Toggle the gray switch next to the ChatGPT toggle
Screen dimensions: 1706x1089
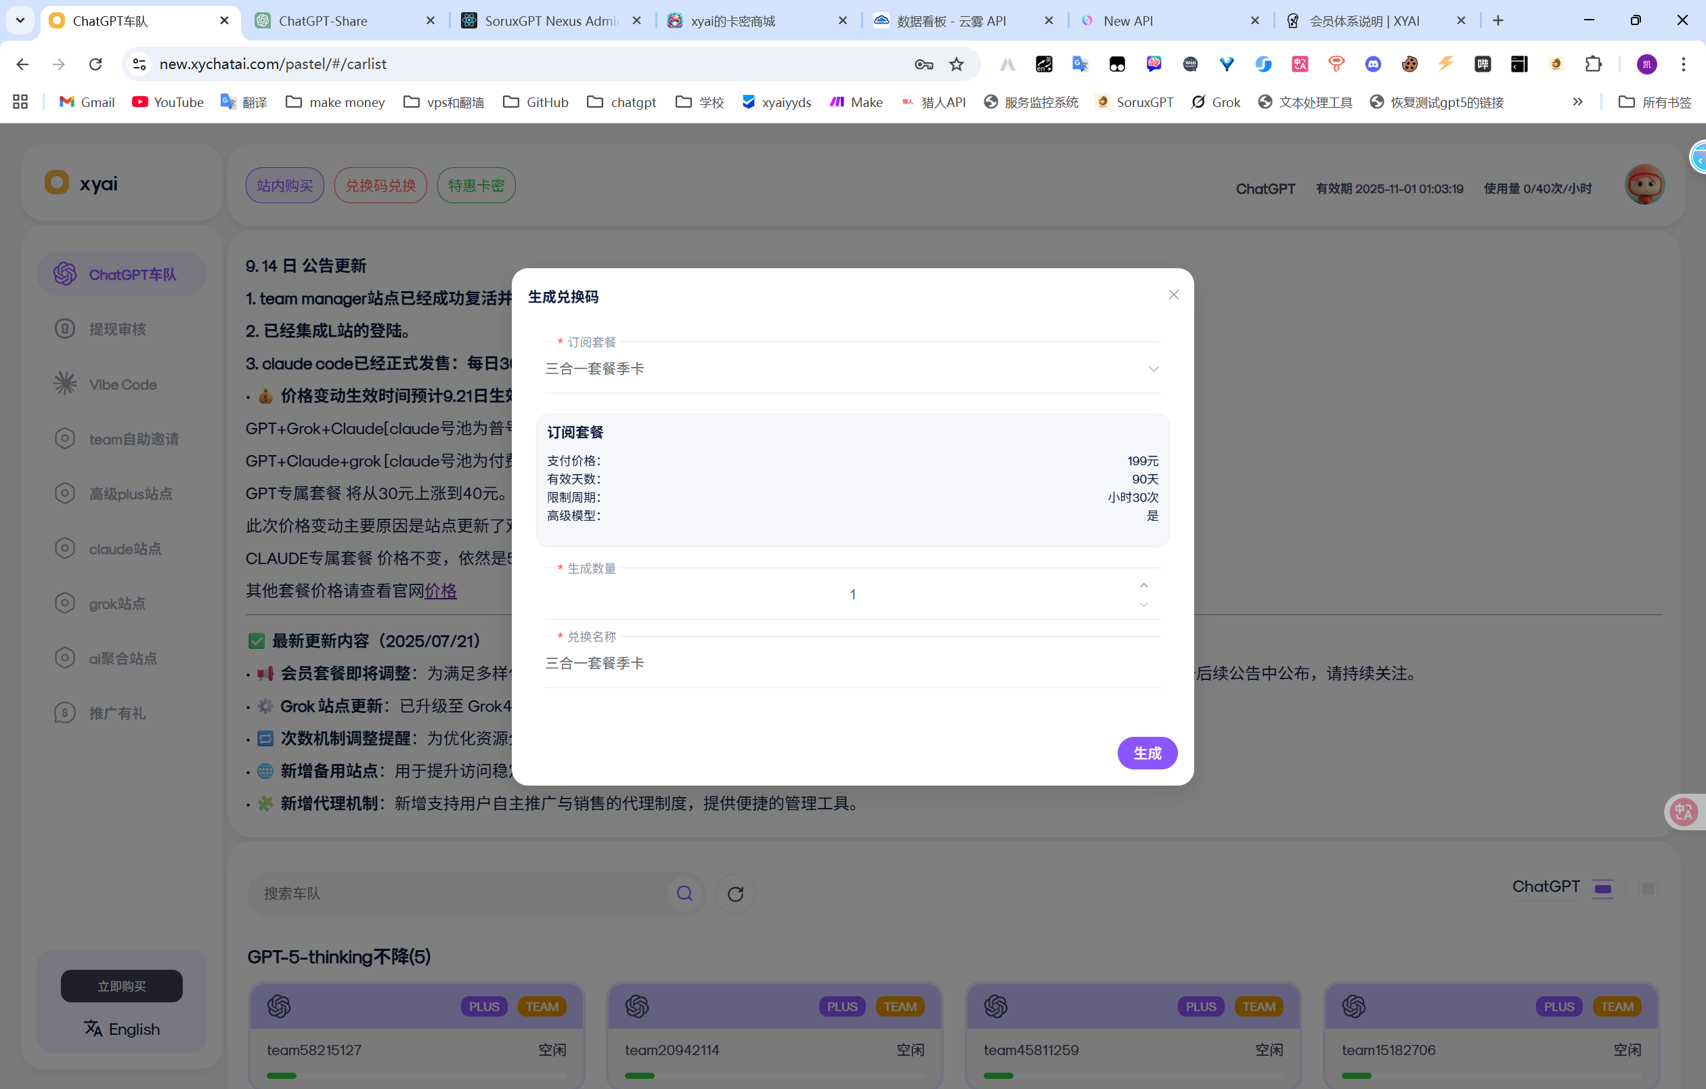(x=1648, y=889)
